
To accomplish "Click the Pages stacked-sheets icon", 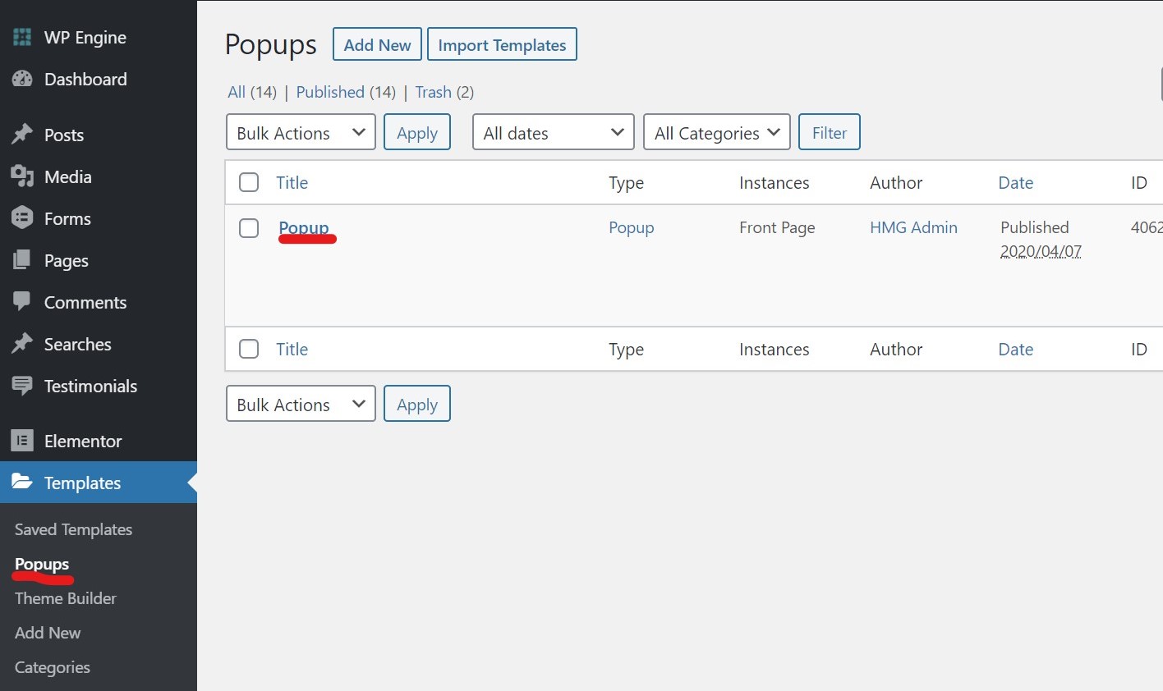I will (22, 260).
